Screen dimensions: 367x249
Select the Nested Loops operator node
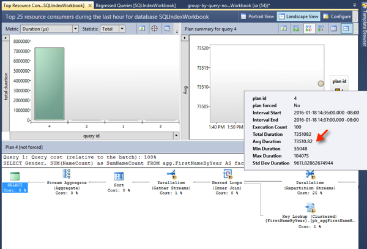[x=227, y=180]
